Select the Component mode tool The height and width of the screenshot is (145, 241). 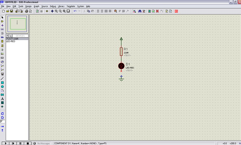click(2, 21)
